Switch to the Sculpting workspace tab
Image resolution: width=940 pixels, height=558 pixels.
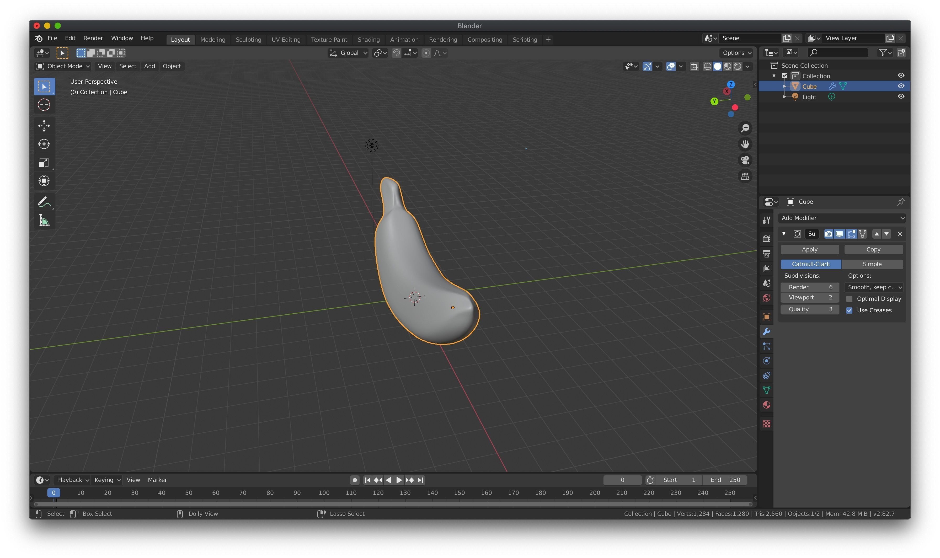pyautogui.click(x=248, y=40)
